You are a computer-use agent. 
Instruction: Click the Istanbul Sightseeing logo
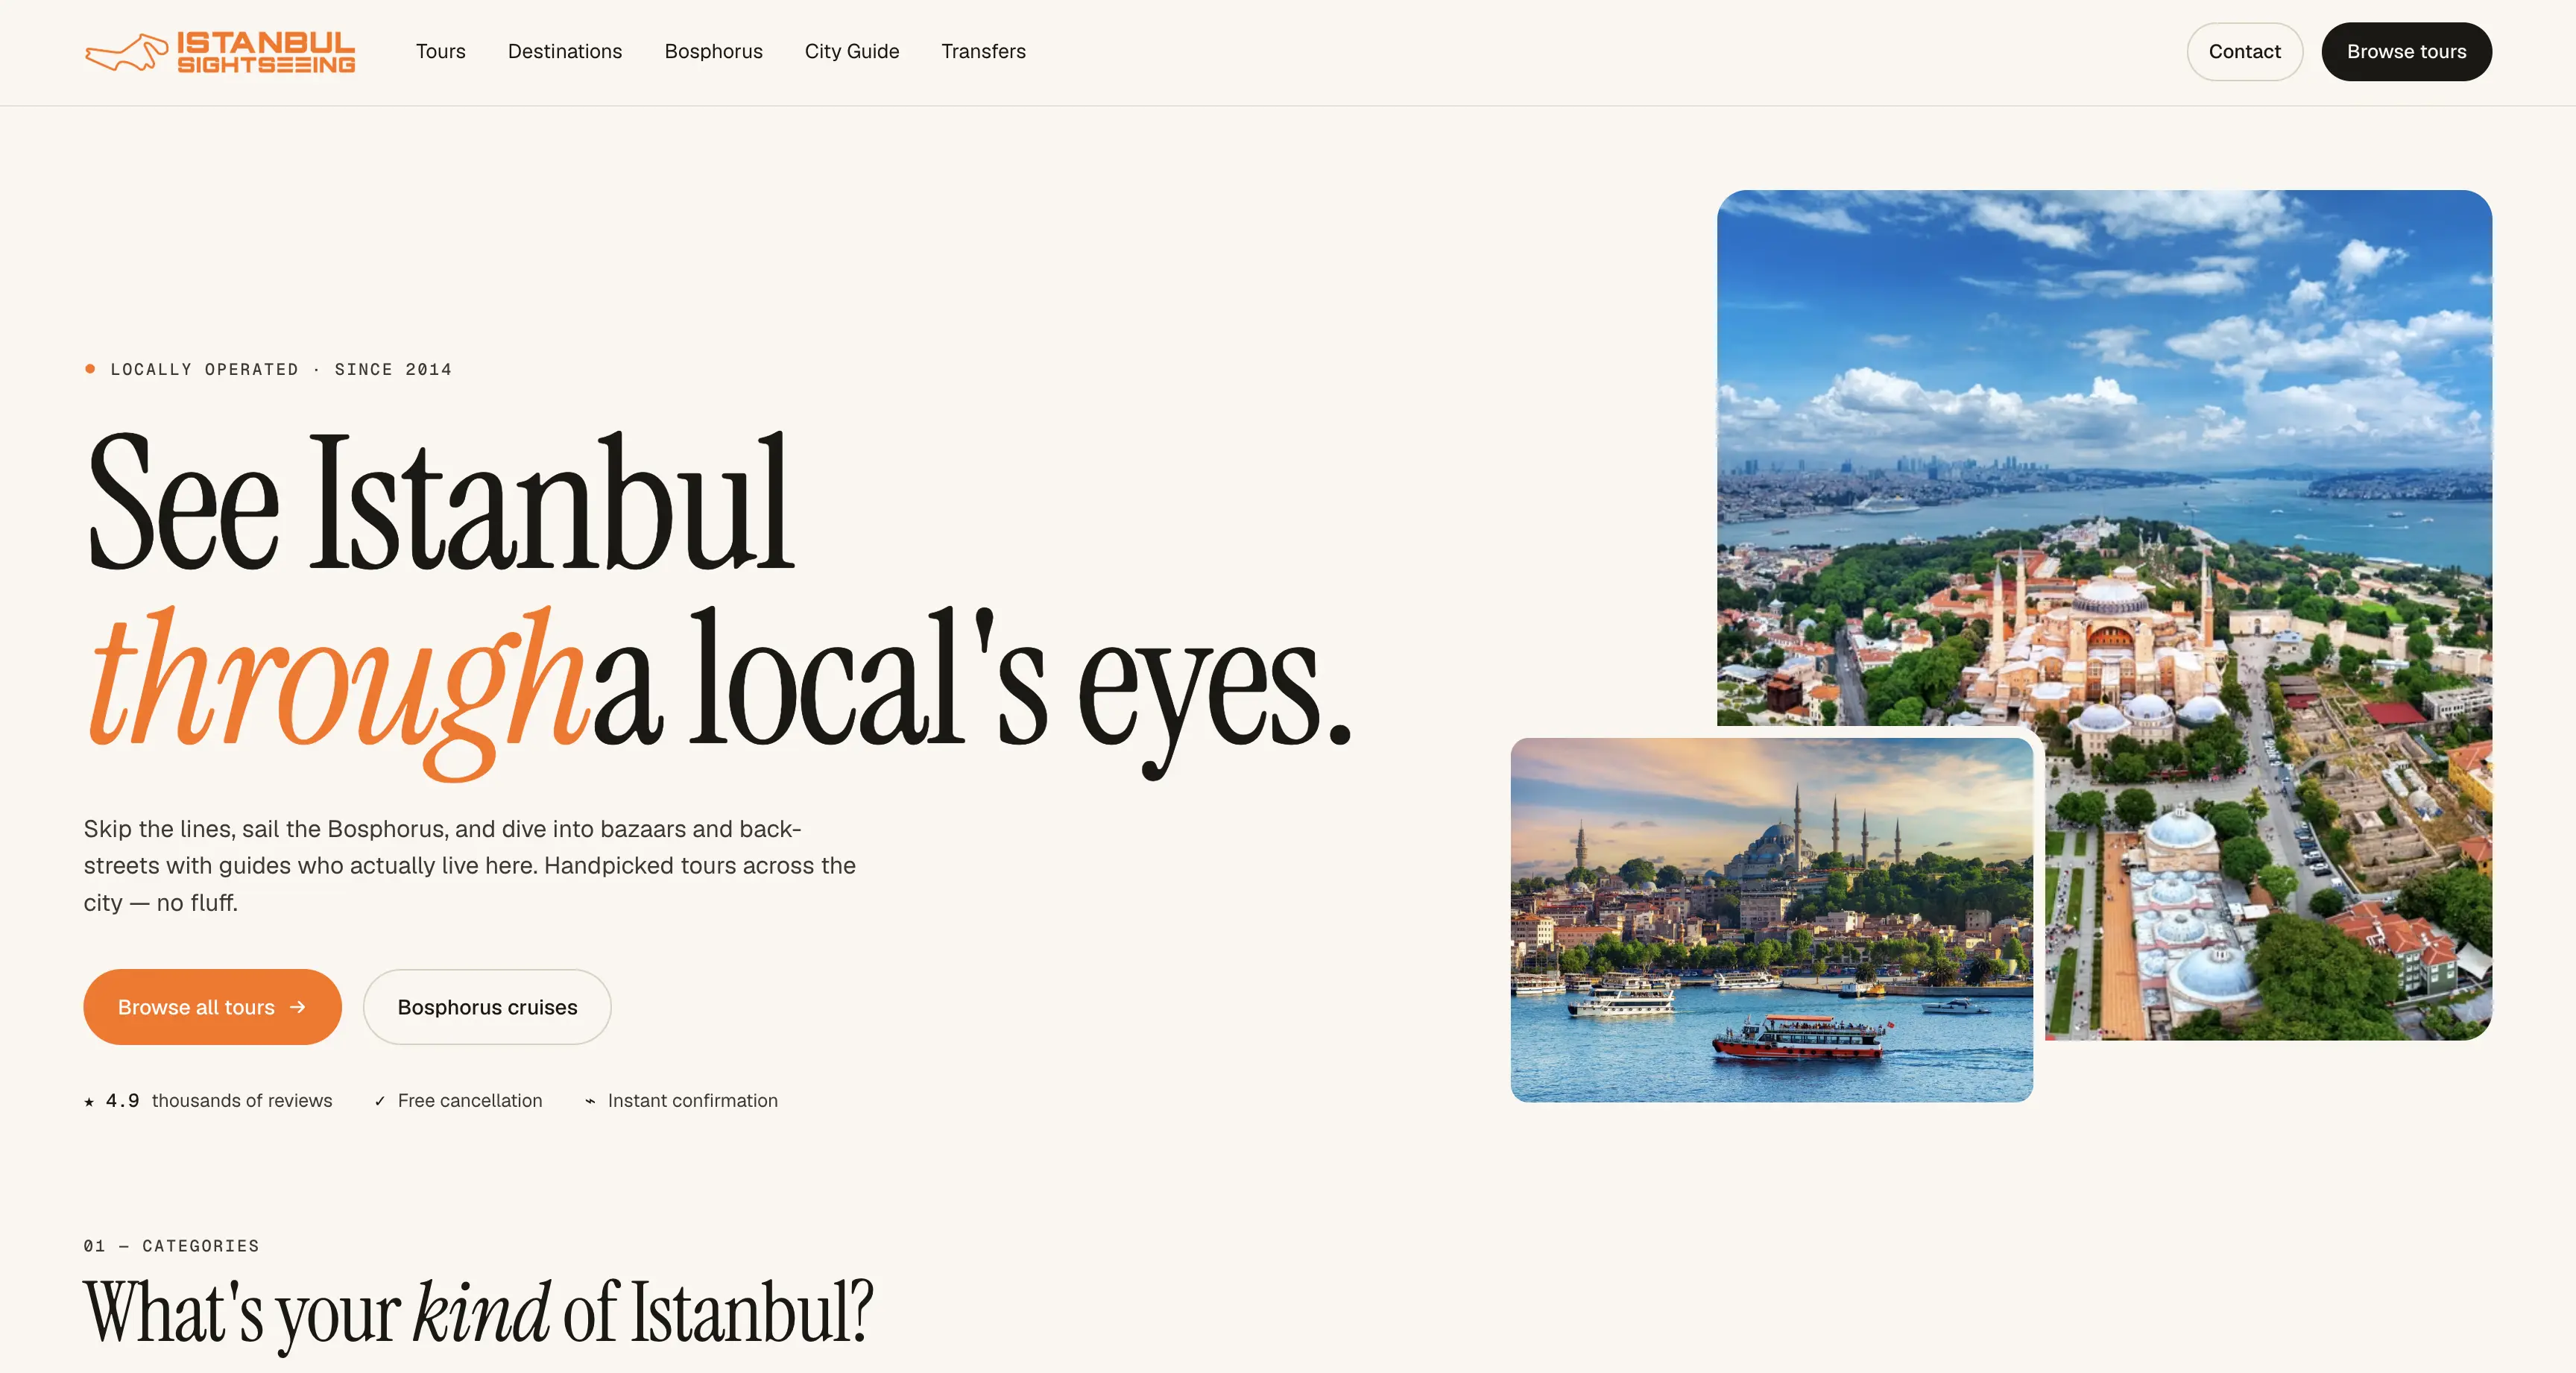(x=220, y=52)
